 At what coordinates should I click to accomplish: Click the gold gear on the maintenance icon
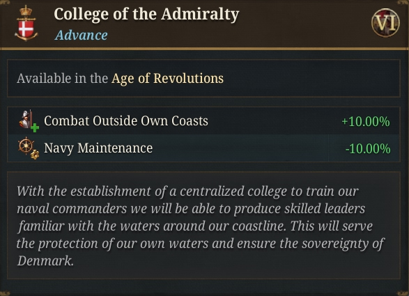[35, 155]
